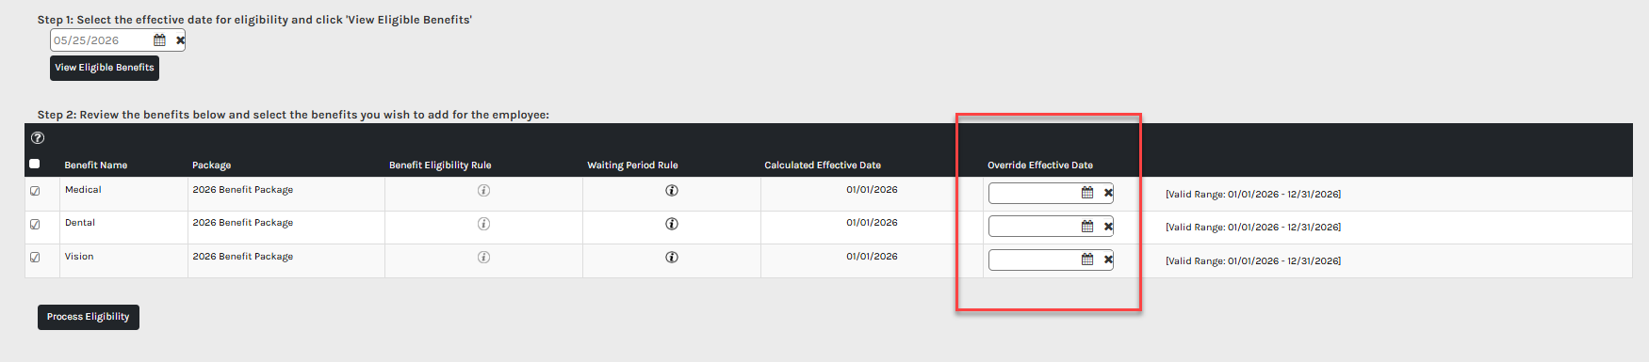Uncheck the Vision benefit checkbox
Viewport: 1649px width, 362px height.
coord(35,258)
